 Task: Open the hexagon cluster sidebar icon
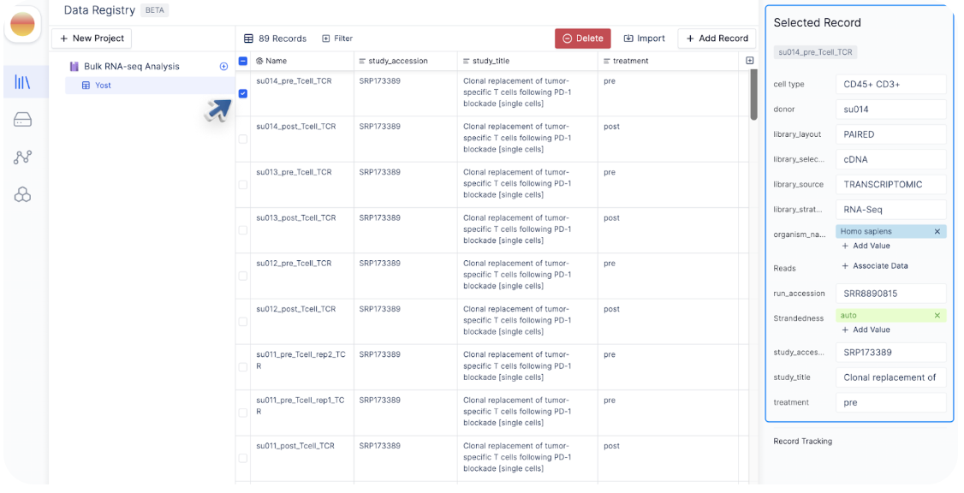pyautogui.click(x=23, y=195)
